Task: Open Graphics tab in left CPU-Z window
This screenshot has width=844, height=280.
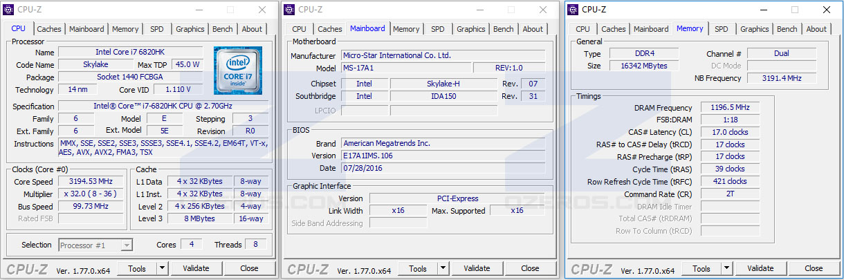Action: point(190,29)
